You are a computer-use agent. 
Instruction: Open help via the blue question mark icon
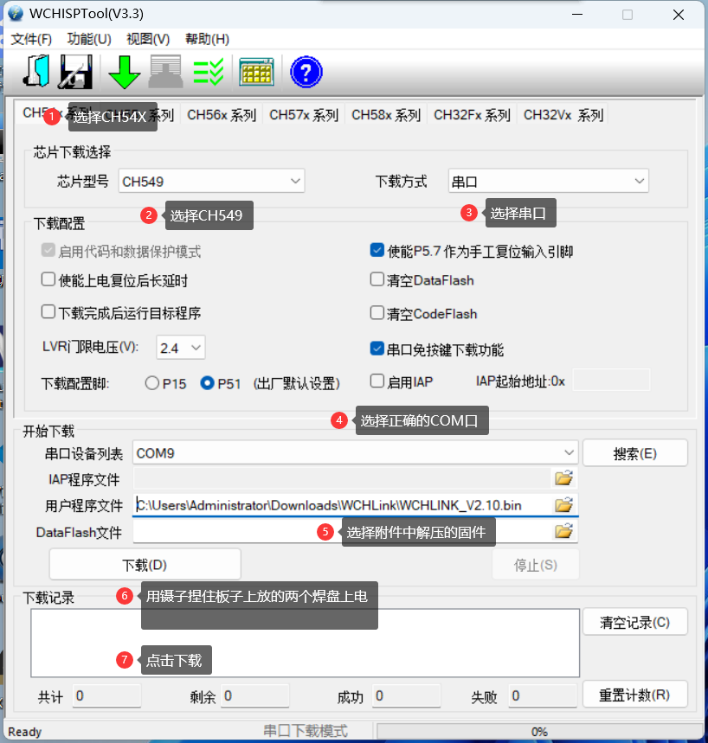click(306, 72)
